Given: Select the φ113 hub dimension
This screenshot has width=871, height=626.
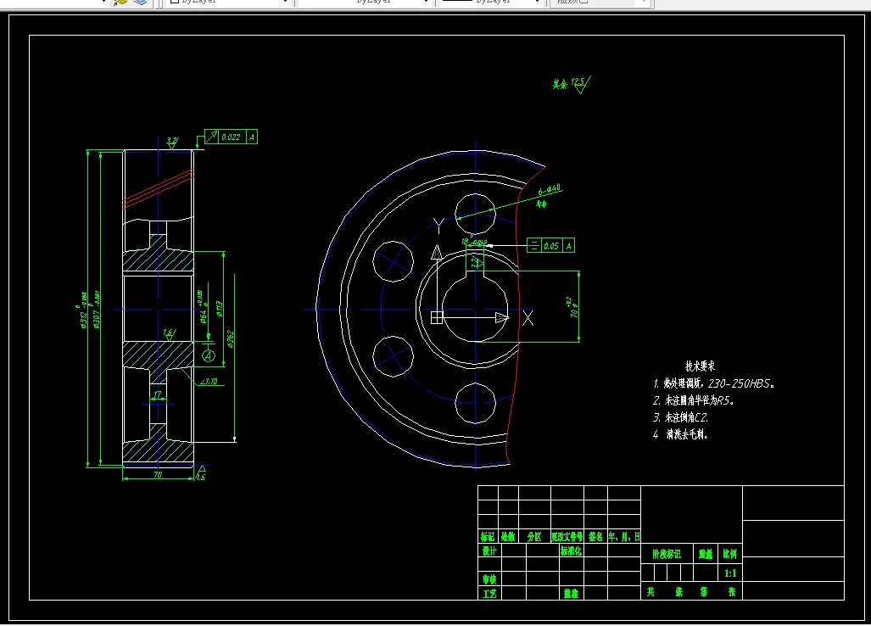Looking at the screenshot, I should tap(220, 310).
